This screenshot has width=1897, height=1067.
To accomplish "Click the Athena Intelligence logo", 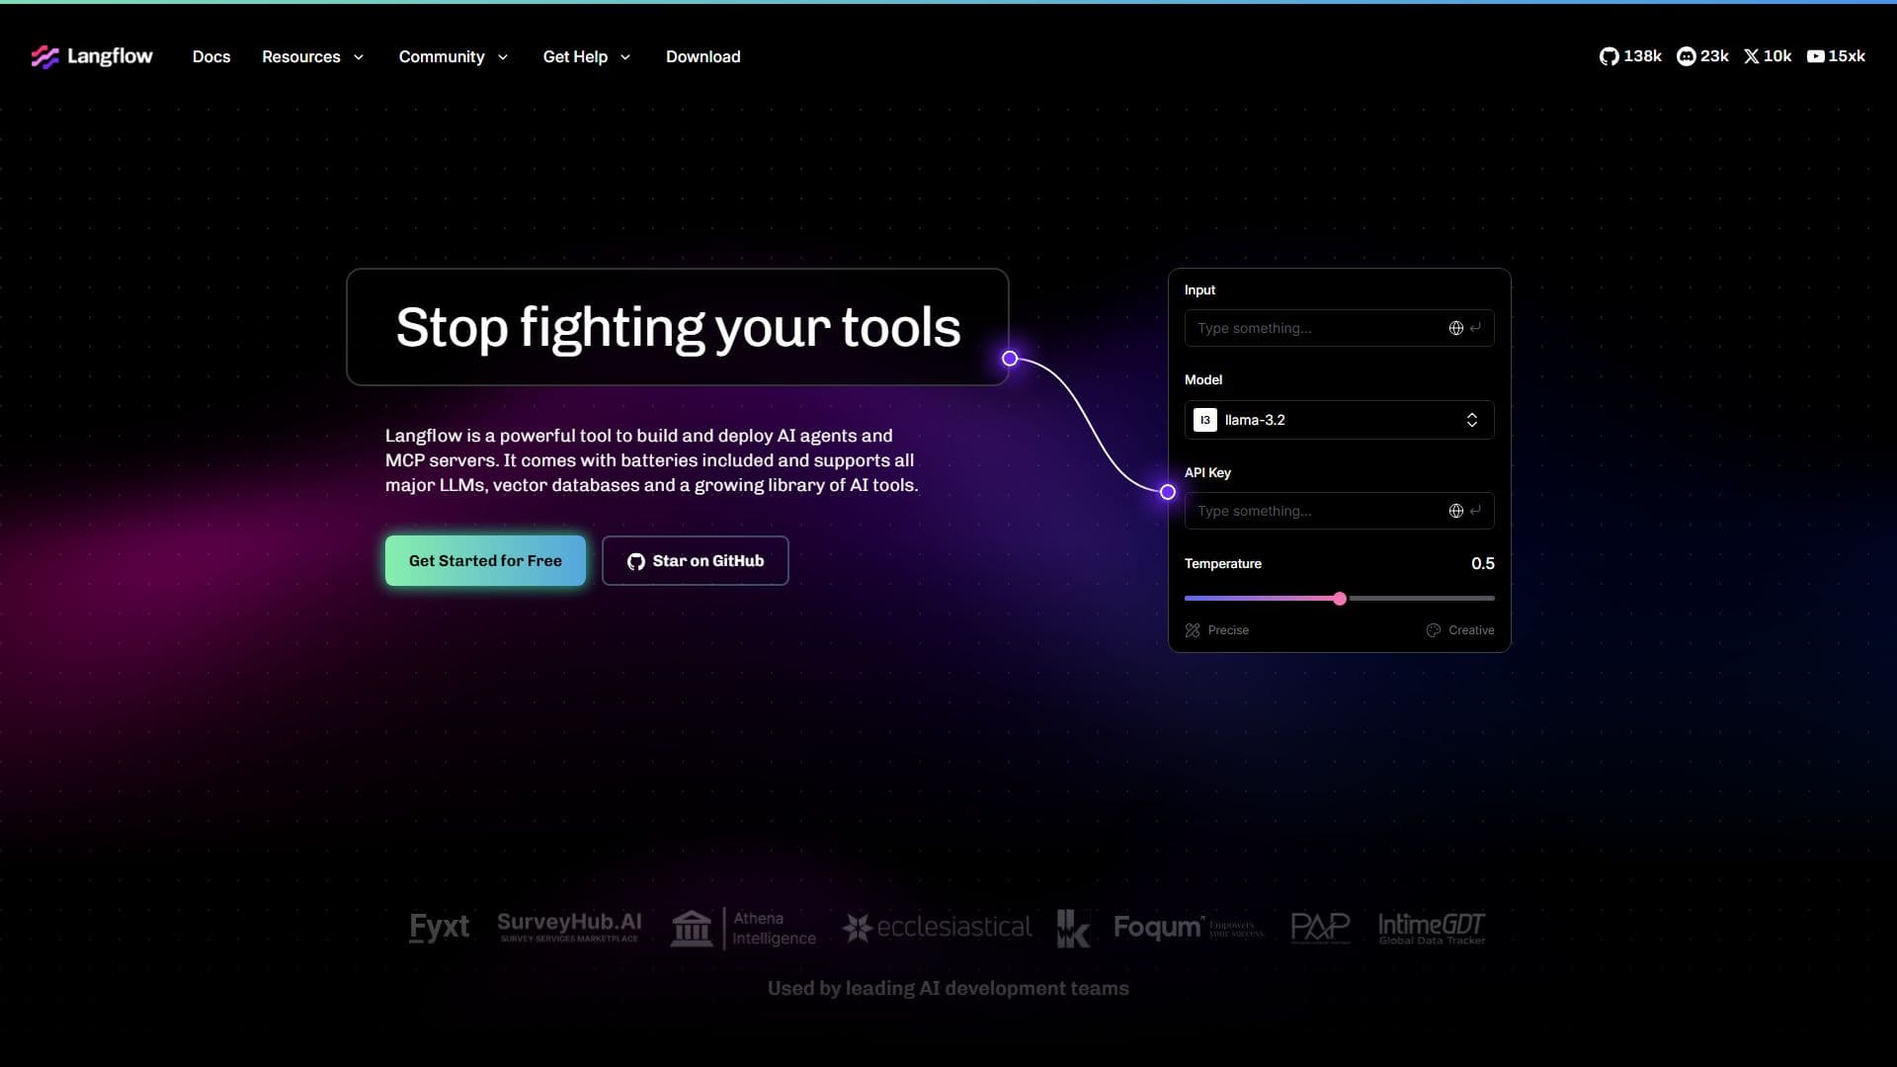I will click(x=743, y=929).
